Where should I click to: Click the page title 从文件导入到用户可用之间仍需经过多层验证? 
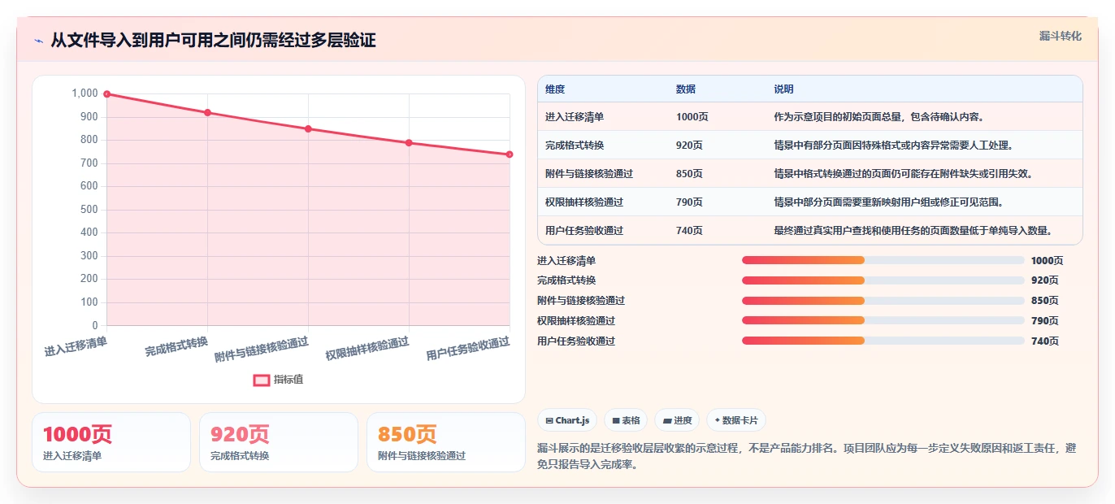pos(213,41)
